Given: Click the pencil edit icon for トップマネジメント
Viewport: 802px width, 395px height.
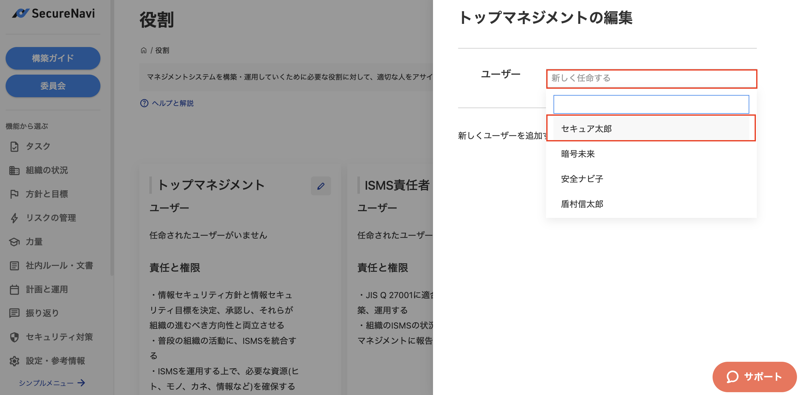Looking at the screenshot, I should (x=321, y=186).
